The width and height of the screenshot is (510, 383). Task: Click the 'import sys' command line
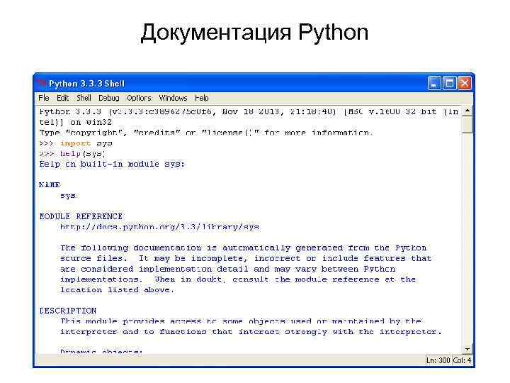pyautogui.click(x=76, y=143)
